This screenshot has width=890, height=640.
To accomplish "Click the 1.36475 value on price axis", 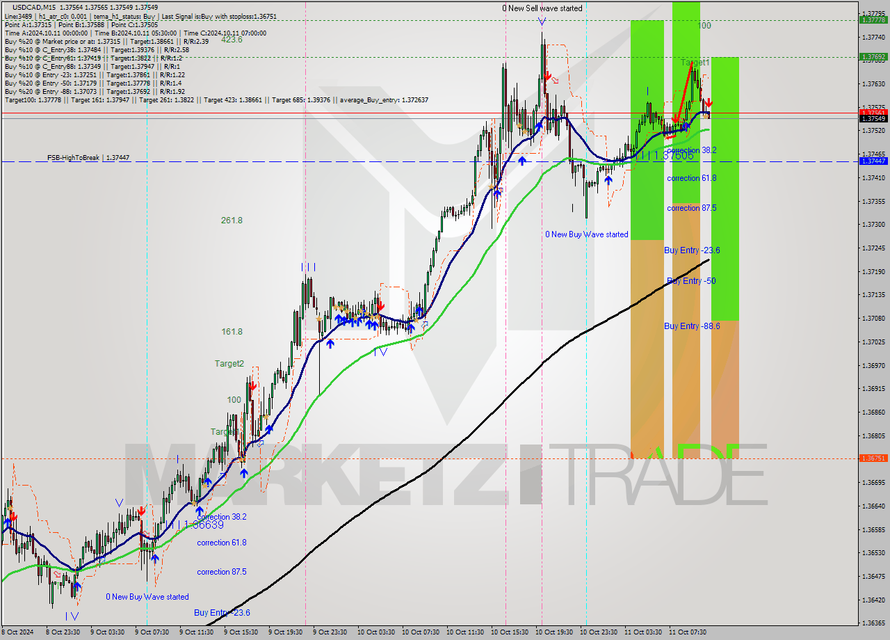I will tap(873, 576).
